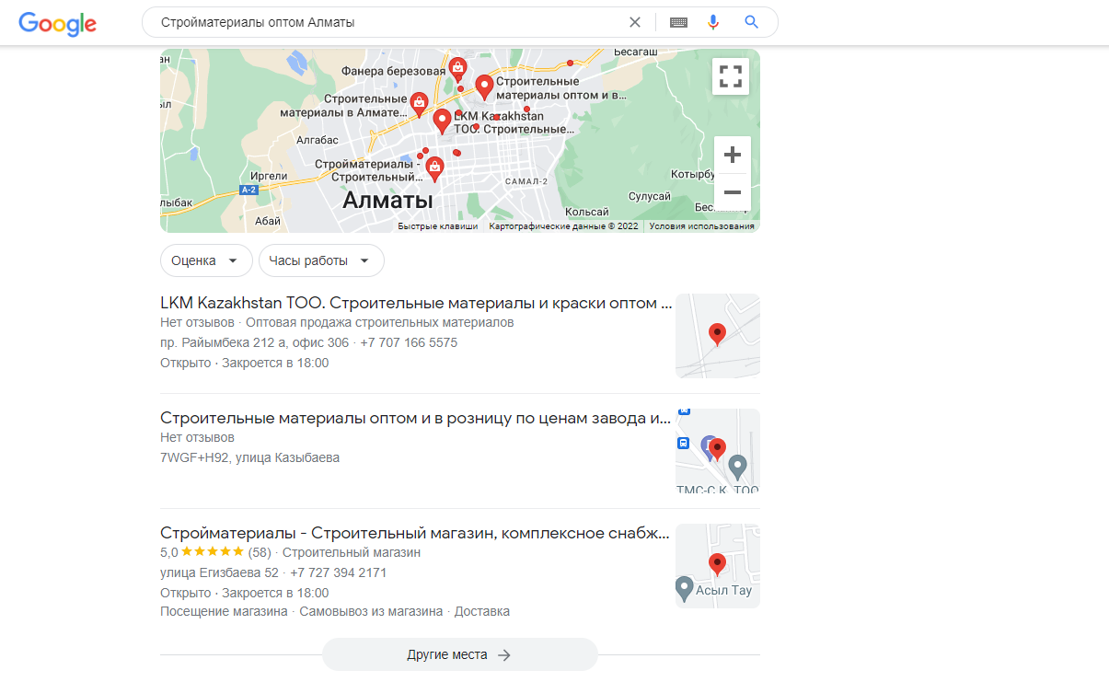Expand the map to fullscreen view
1109x682 pixels.
click(x=731, y=76)
